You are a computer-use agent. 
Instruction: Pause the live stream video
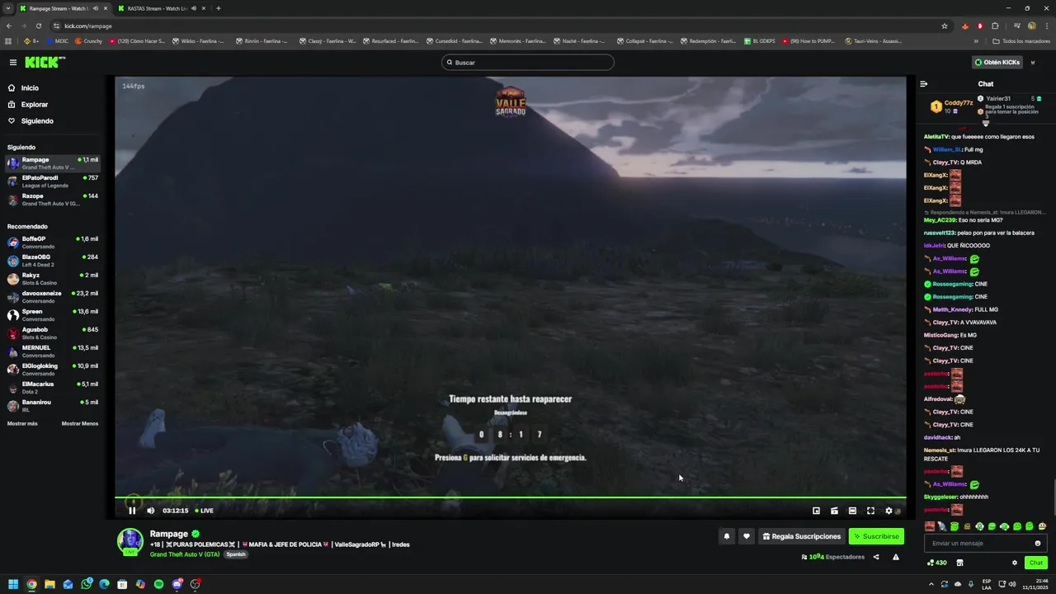[132, 511]
